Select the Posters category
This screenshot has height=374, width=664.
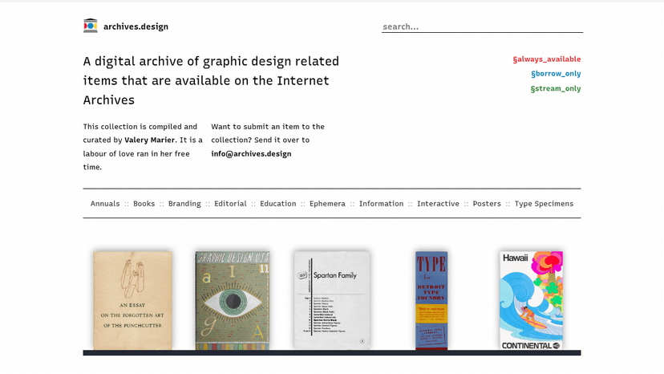487,204
